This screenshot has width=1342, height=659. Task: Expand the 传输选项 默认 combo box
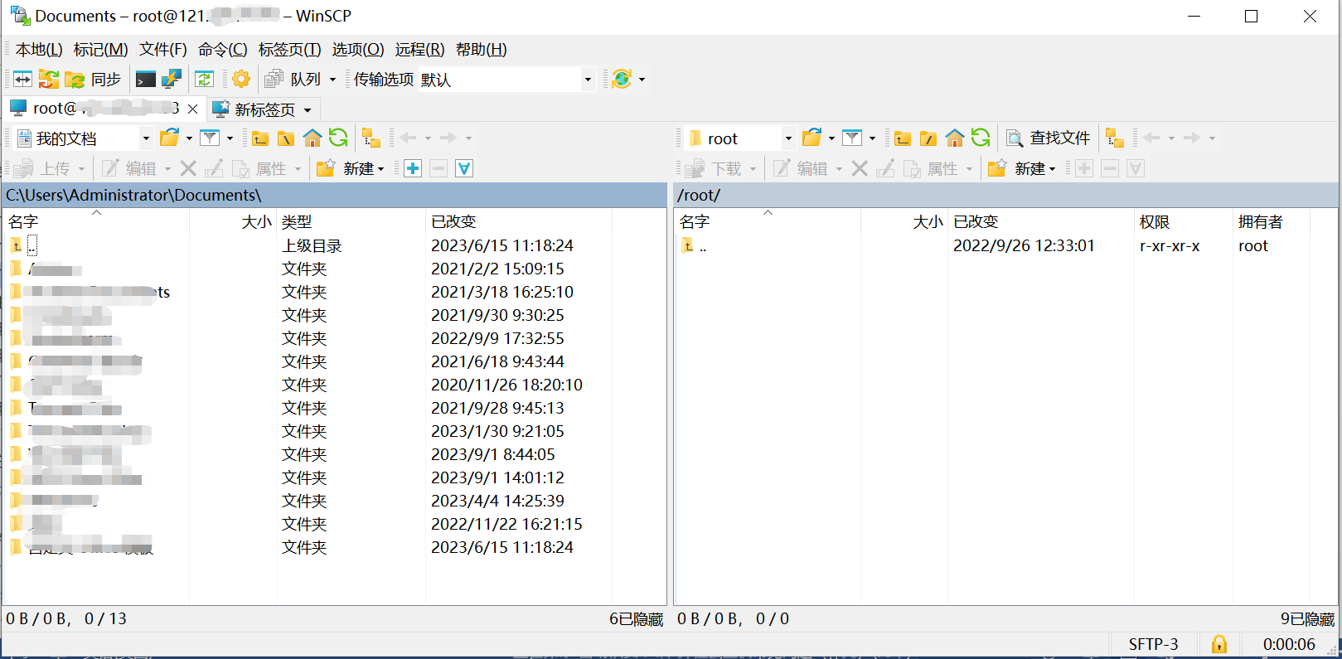(588, 80)
